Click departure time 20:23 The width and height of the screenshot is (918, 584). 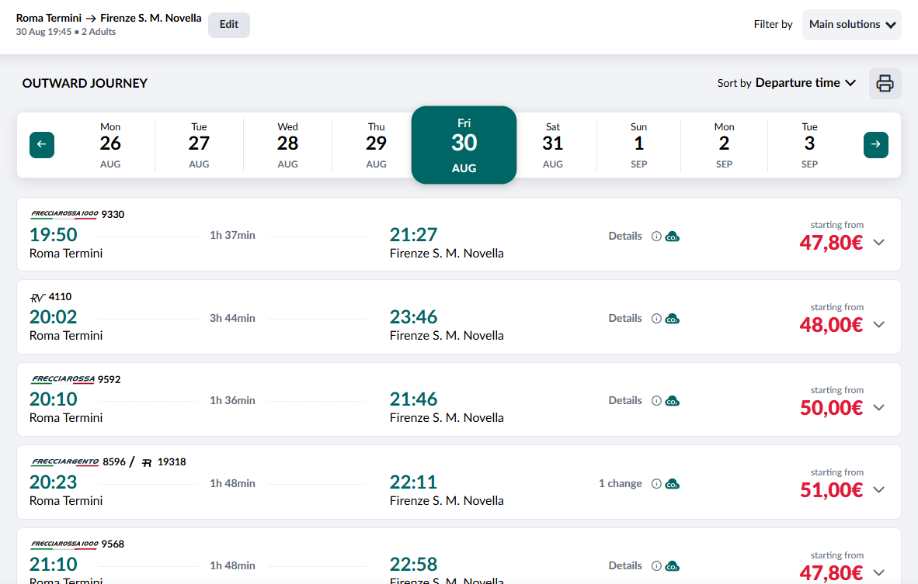[x=54, y=483]
